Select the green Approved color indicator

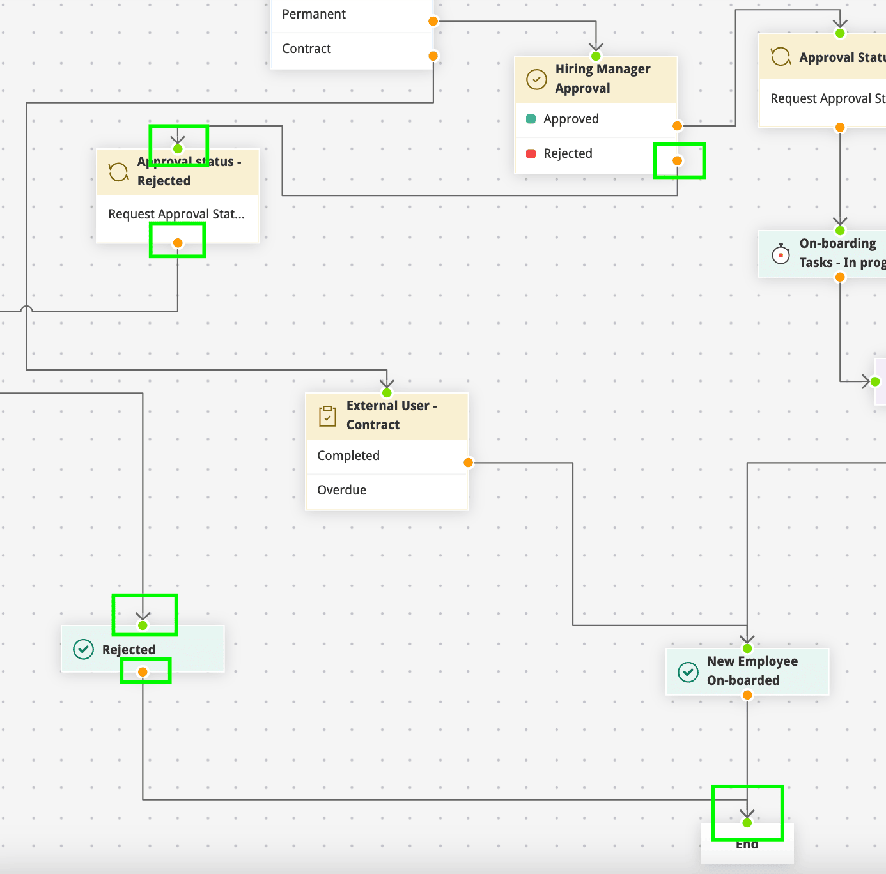(x=531, y=119)
